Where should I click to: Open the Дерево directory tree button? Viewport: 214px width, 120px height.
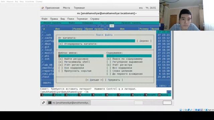[x=144, y=41]
